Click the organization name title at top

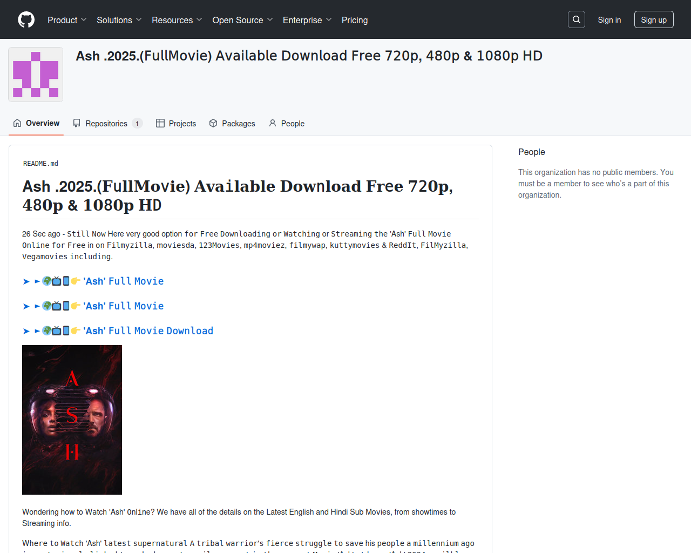tap(309, 56)
